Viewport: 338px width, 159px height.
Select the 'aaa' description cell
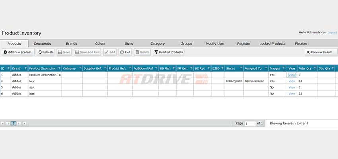[x=45, y=93]
